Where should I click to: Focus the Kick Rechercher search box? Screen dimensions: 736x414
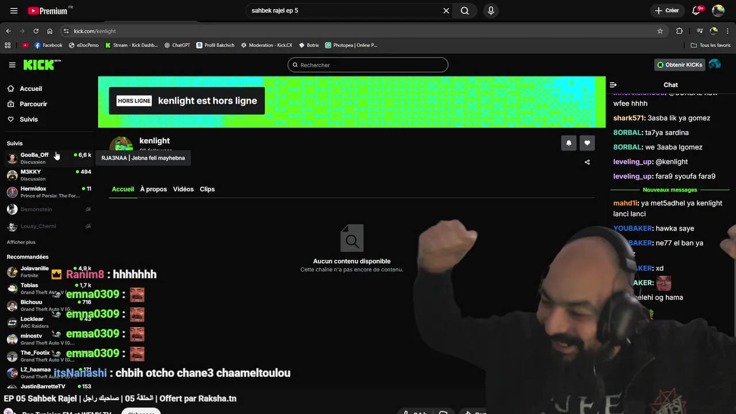pos(368,65)
